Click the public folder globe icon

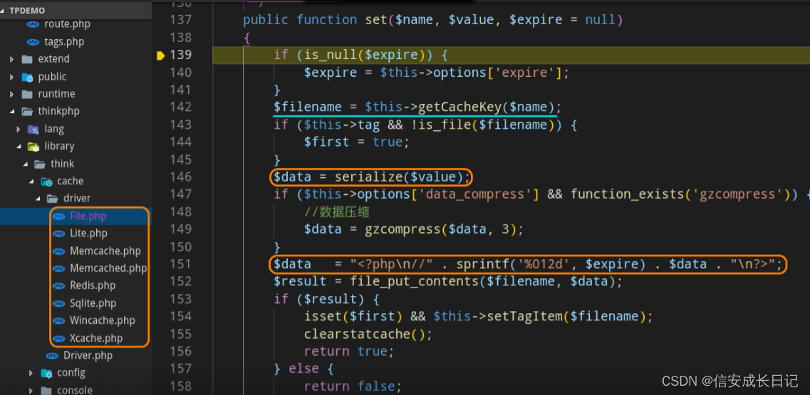coord(27,76)
